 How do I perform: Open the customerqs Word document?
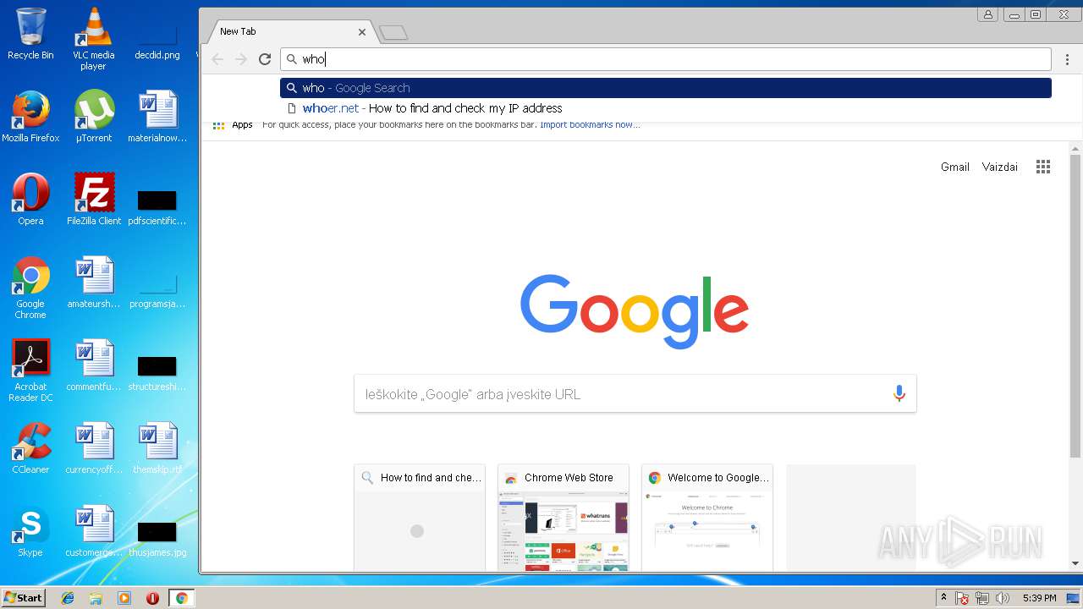pos(93,531)
